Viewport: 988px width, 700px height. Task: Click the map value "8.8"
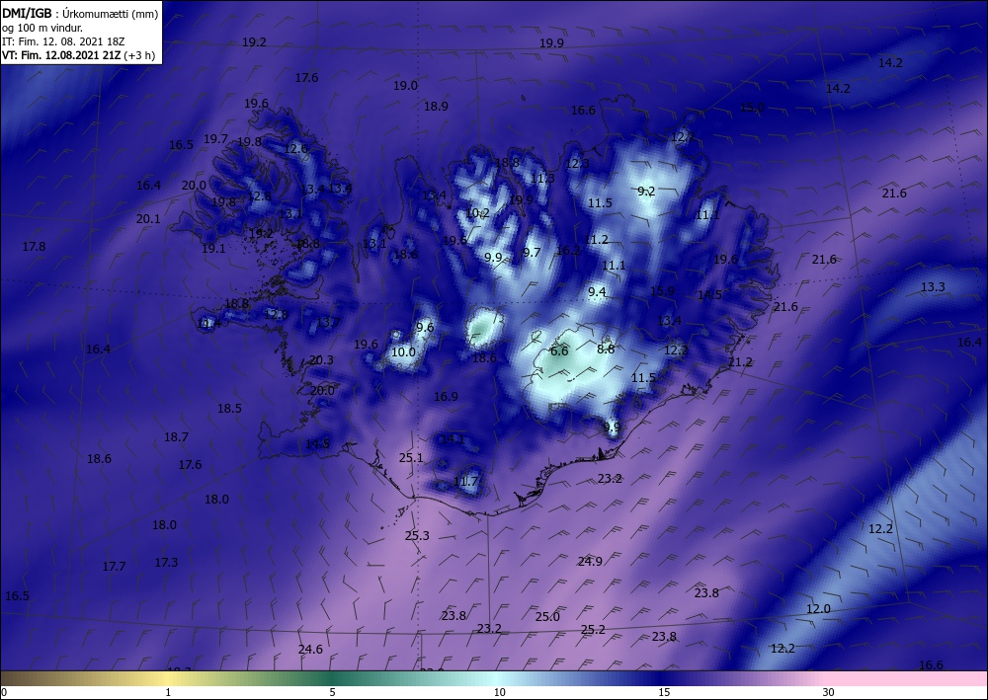click(x=606, y=349)
